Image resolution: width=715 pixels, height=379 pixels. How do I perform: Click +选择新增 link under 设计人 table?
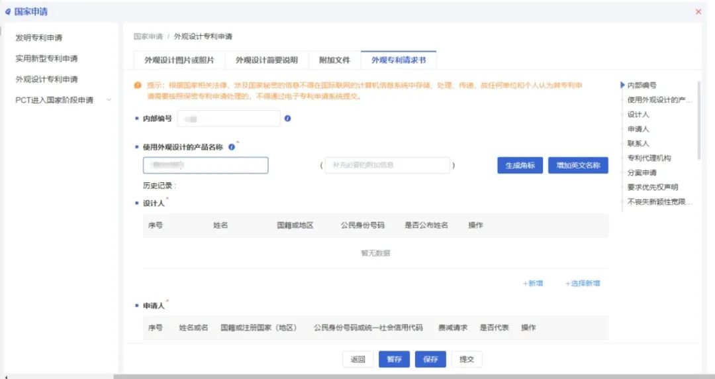[x=582, y=283]
